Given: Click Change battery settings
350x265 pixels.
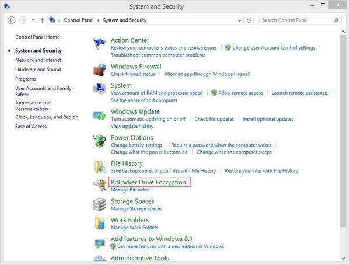Looking at the screenshot, I should pyautogui.click(x=136, y=145).
